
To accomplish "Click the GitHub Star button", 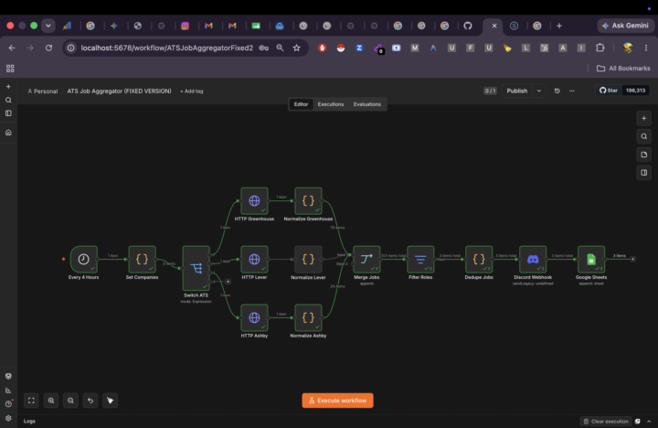I will (x=609, y=91).
